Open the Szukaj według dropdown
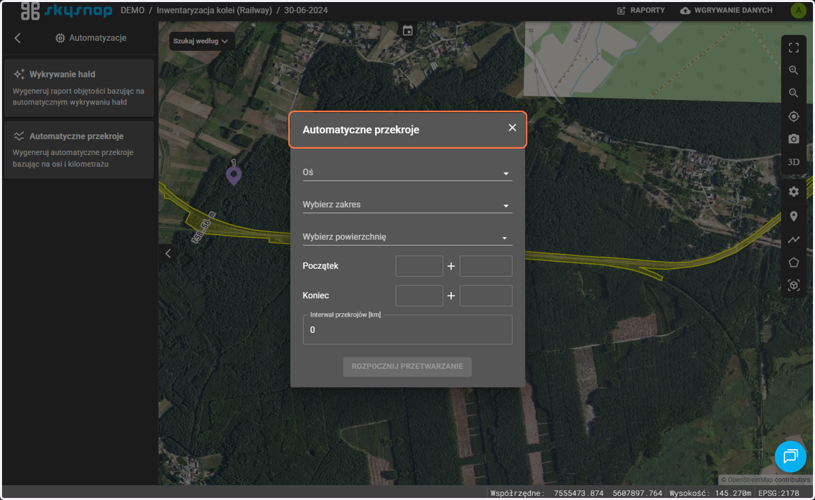 (x=202, y=41)
